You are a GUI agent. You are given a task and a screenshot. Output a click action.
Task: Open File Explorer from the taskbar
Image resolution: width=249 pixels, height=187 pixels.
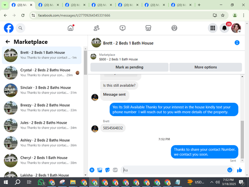pos(73,183)
